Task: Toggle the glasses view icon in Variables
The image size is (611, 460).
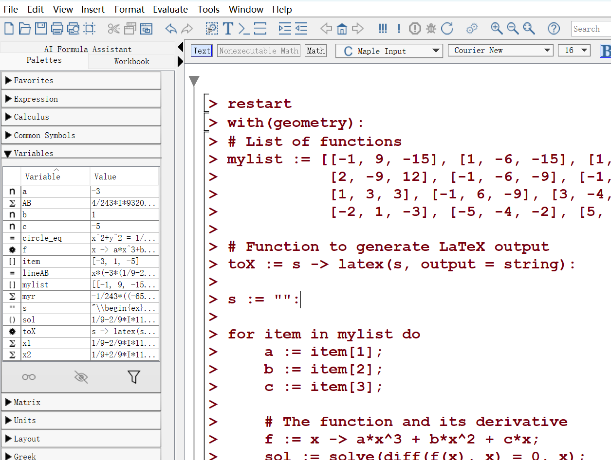Action: [29, 377]
